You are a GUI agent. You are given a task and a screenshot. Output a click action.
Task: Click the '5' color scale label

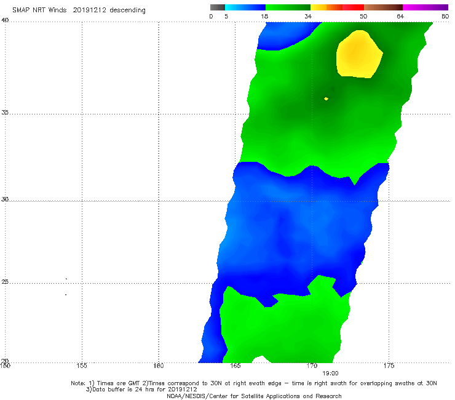coord(226,16)
